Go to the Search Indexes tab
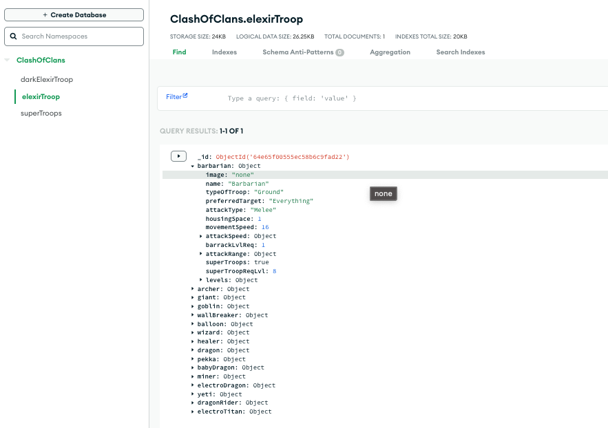608x428 pixels. point(460,52)
